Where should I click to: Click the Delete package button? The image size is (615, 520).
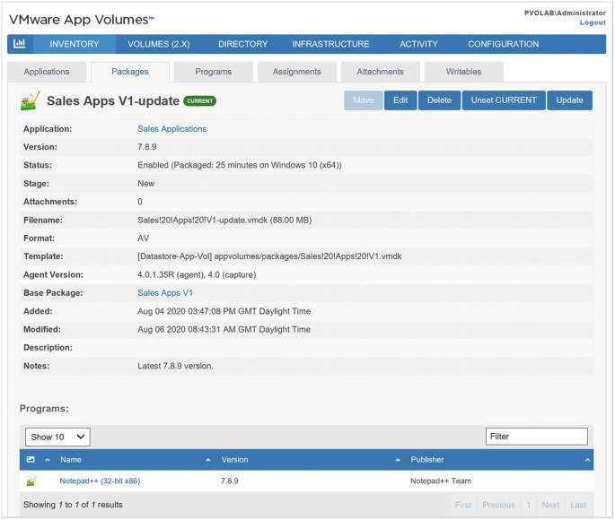click(439, 100)
